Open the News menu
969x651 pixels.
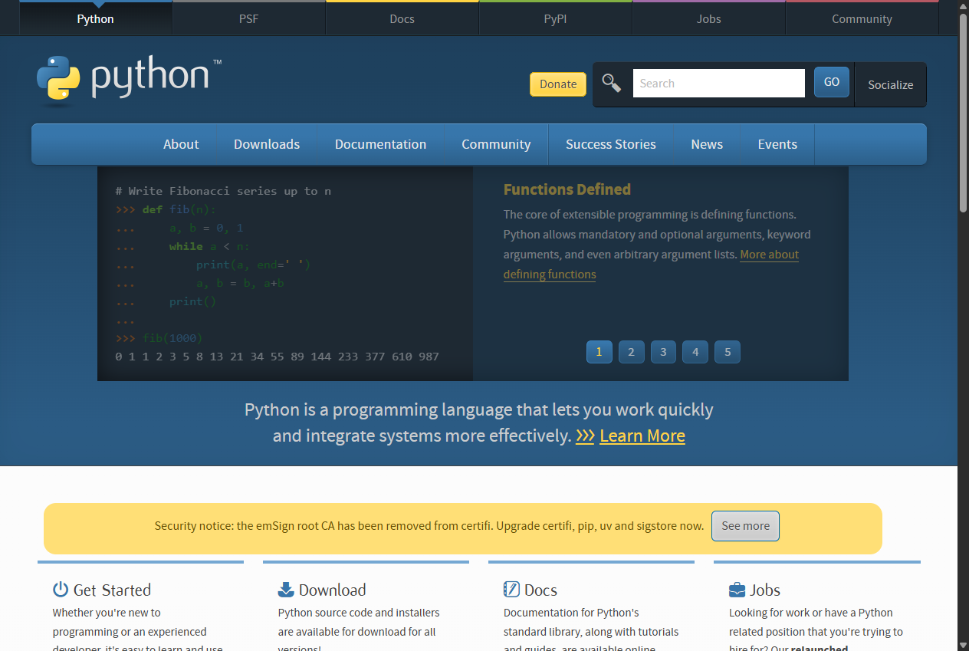click(707, 144)
